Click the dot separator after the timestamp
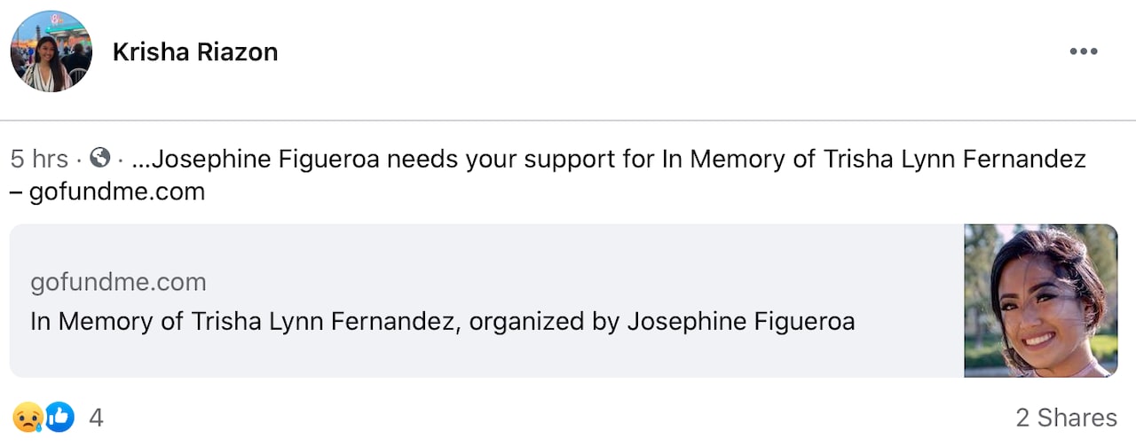This screenshot has width=1136, height=446. [79, 160]
